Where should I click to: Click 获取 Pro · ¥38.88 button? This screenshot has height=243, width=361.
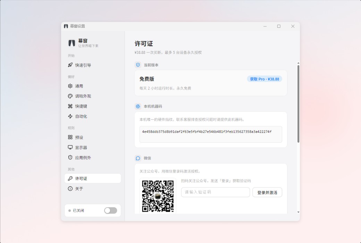tap(265, 79)
